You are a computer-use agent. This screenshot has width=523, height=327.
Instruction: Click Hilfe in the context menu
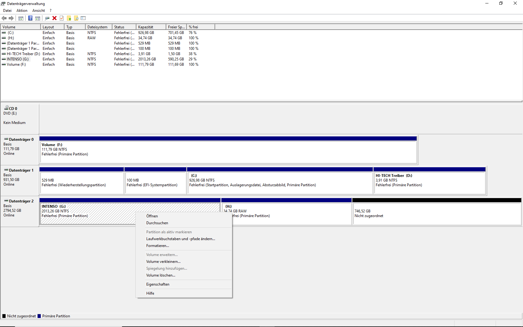(x=184, y=293)
